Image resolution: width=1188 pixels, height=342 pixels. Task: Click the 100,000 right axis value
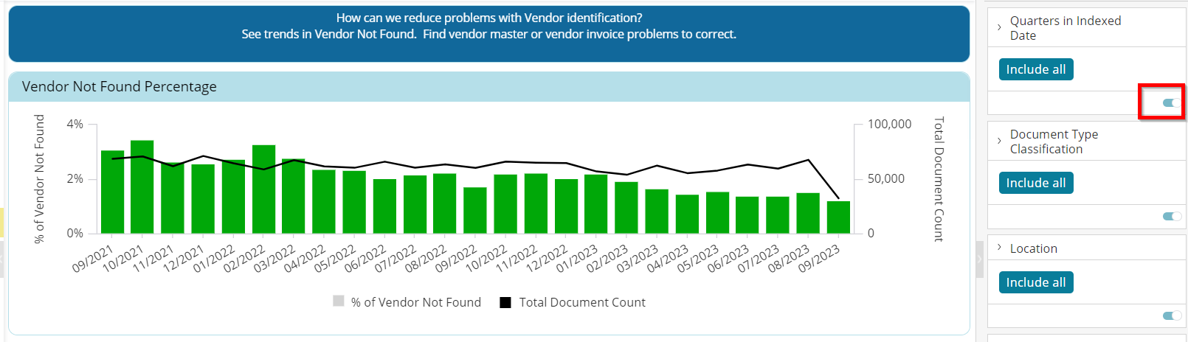tap(889, 124)
